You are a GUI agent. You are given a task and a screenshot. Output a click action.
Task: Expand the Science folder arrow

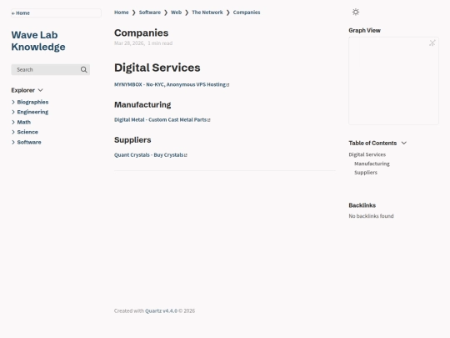(x=13, y=132)
